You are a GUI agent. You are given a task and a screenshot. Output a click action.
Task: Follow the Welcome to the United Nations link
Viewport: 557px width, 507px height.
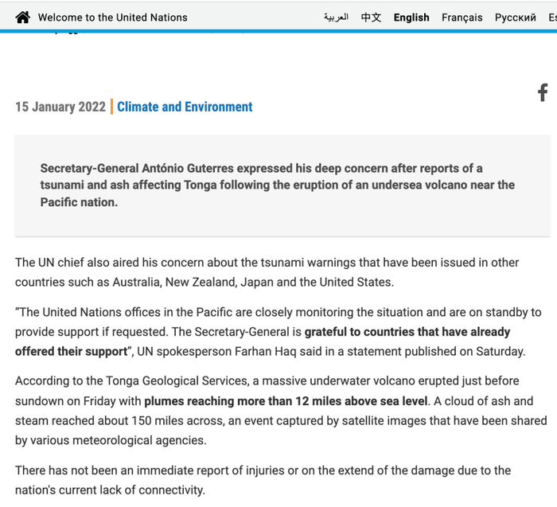pos(113,18)
